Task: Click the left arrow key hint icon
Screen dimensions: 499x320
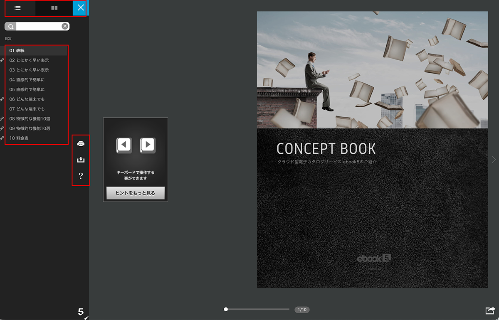Action: coord(124,145)
